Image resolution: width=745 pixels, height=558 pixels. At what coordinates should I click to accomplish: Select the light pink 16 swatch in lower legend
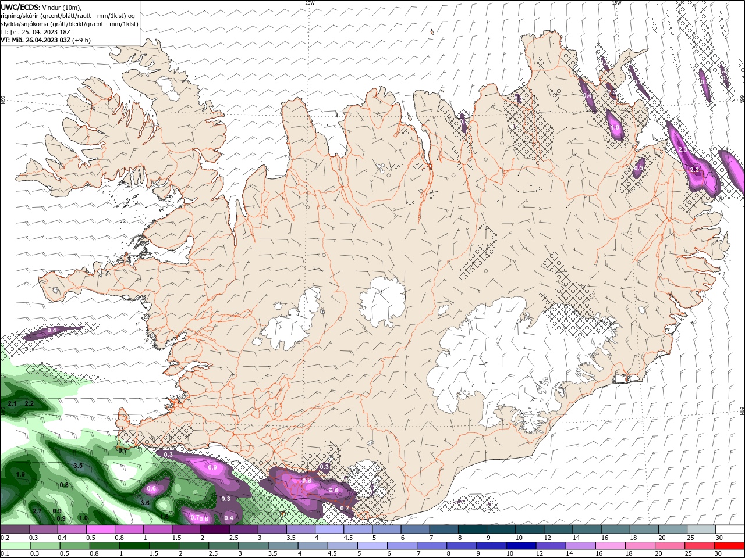[x=610, y=546]
